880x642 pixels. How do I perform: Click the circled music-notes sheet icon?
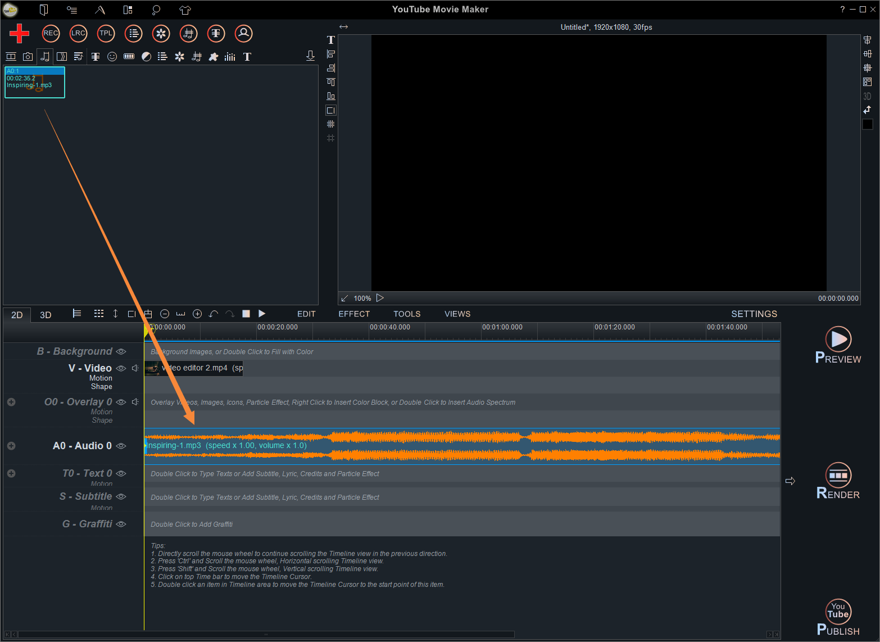point(189,33)
